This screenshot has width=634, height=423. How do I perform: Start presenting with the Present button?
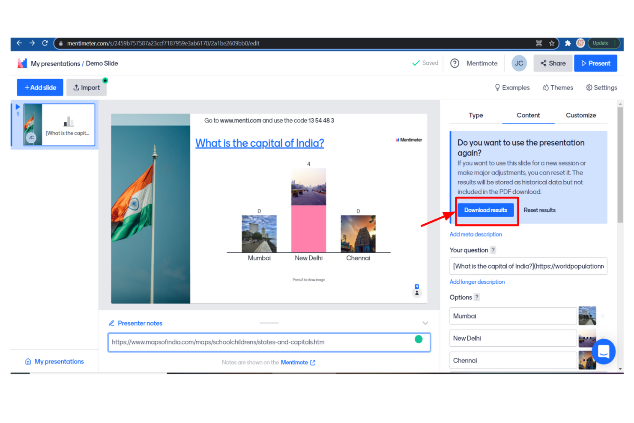595,63
